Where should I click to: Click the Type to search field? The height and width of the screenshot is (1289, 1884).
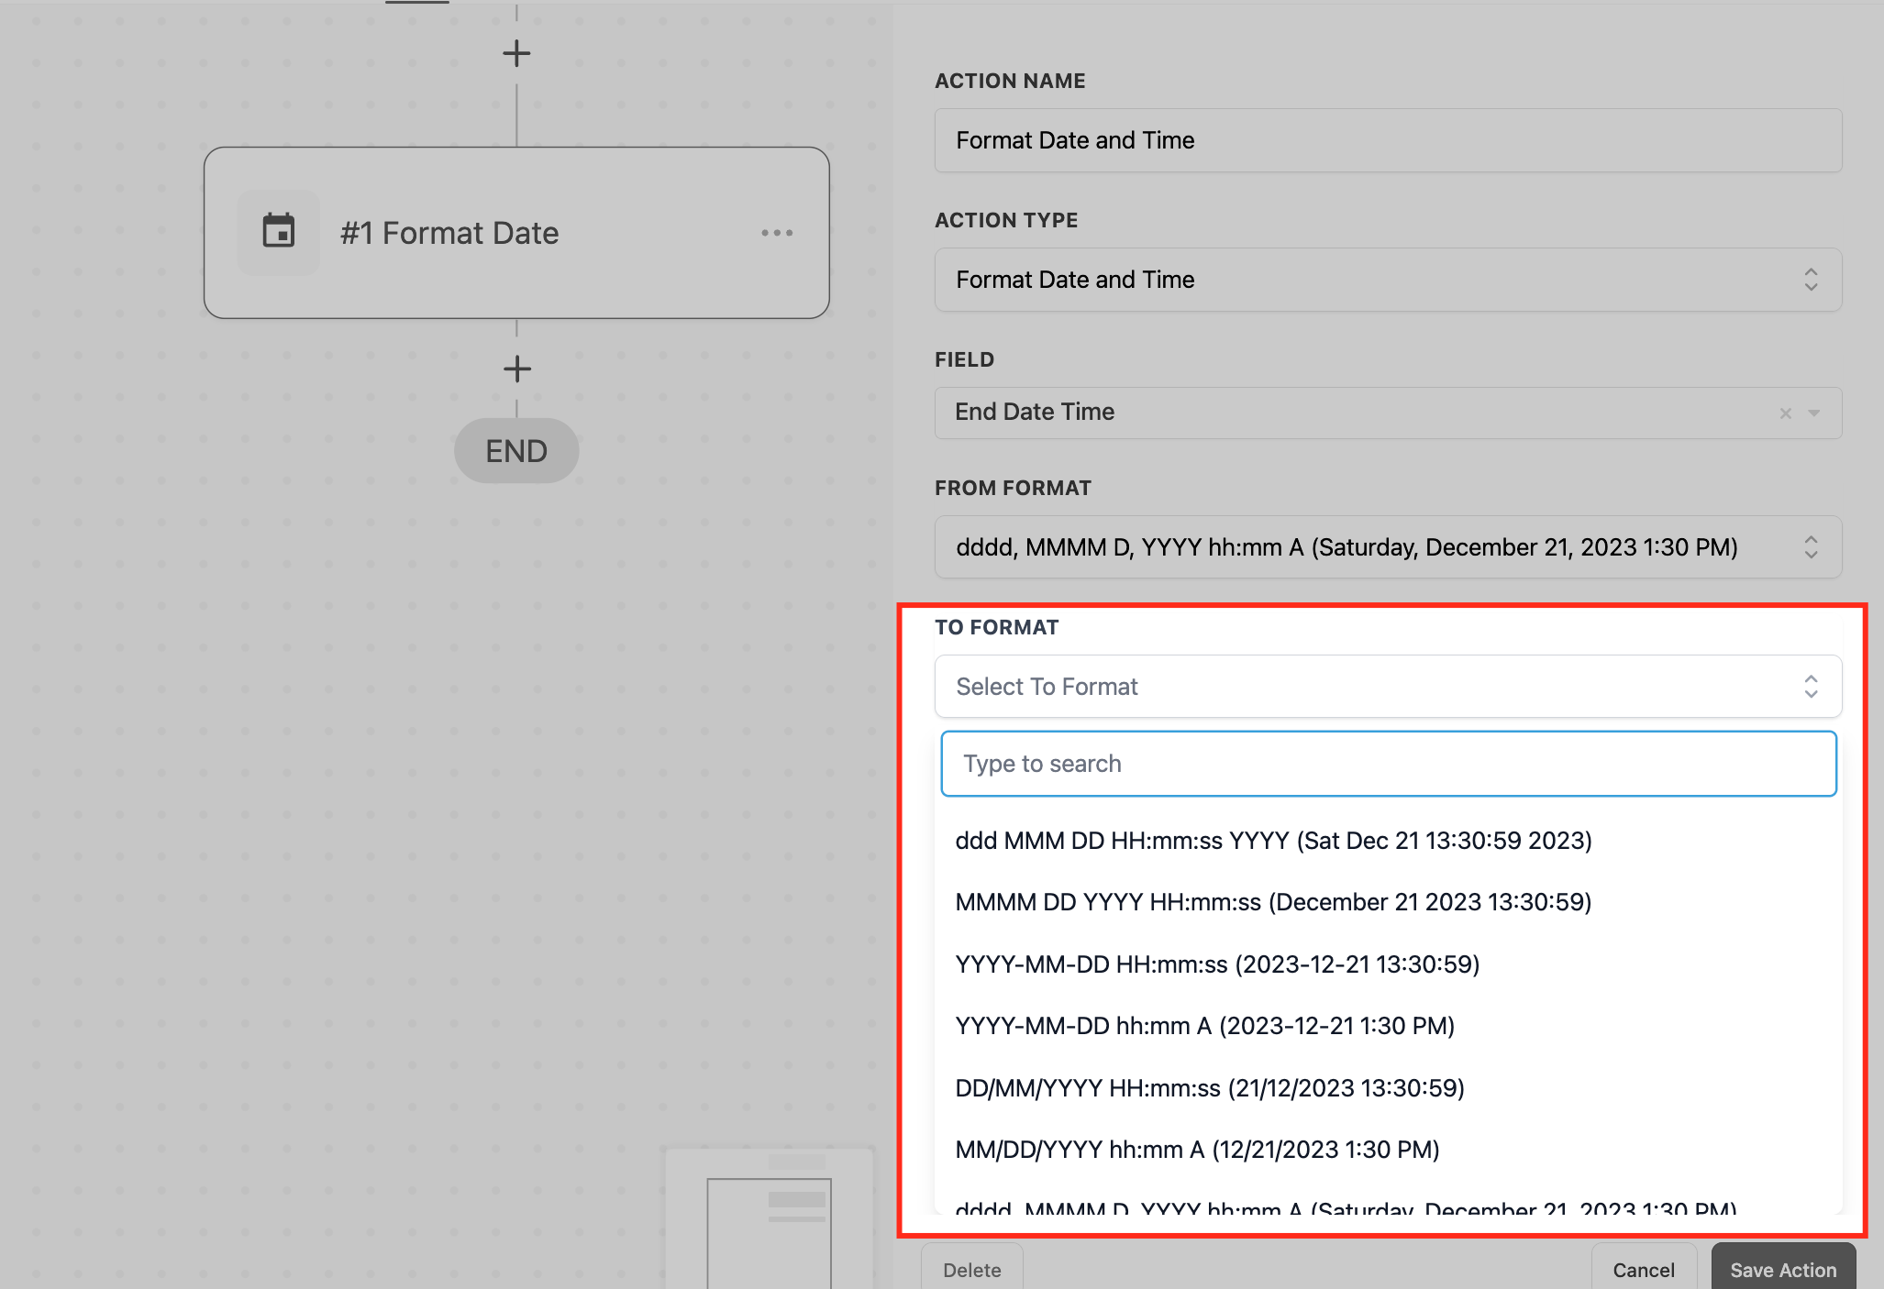pos(1387,764)
